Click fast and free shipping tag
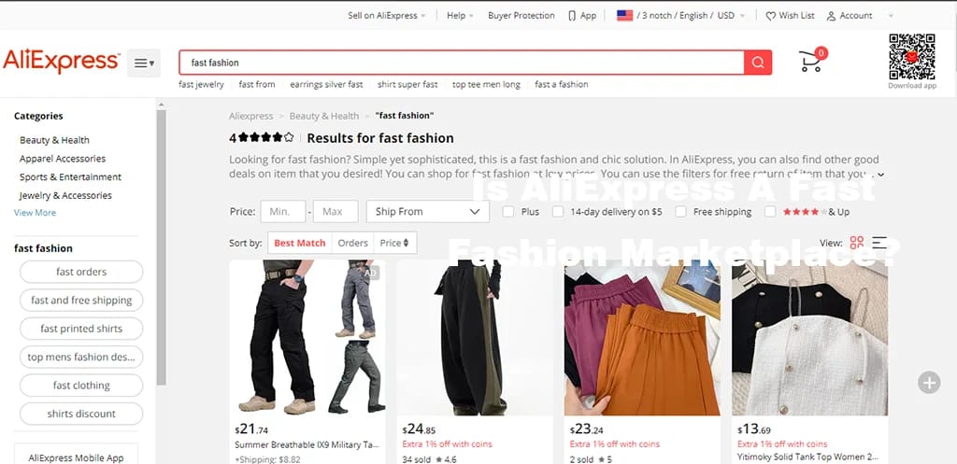The height and width of the screenshot is (464, 957). [81, 300]
